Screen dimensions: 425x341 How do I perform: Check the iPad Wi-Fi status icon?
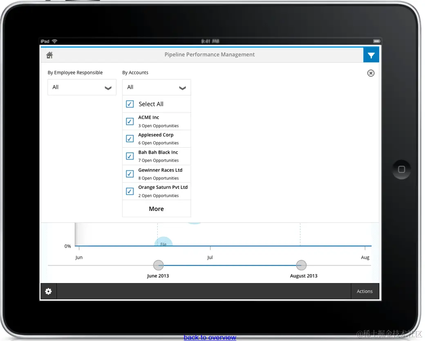[54, 41]
